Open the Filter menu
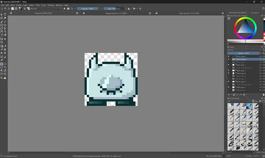This screenshot has height=158, width=265. [x=37, y=5]
